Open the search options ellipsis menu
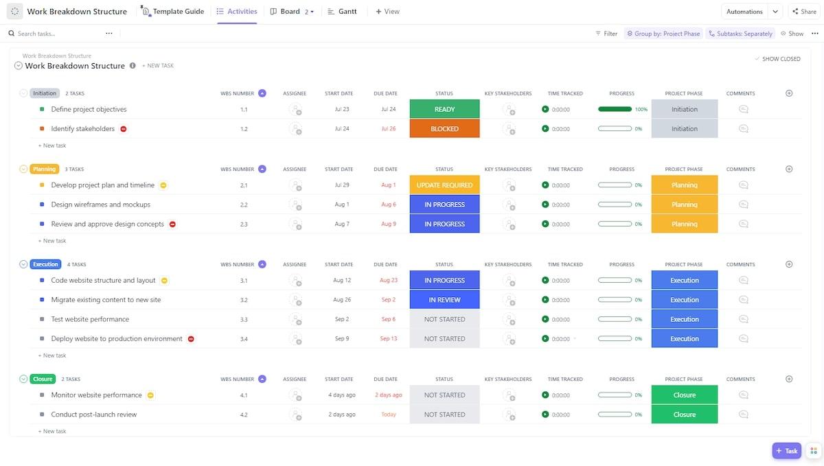824x466 pixels. (108, 34)
